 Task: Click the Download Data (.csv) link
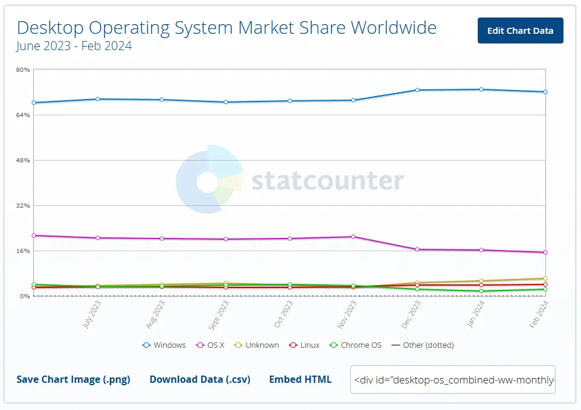click(199, 379)
